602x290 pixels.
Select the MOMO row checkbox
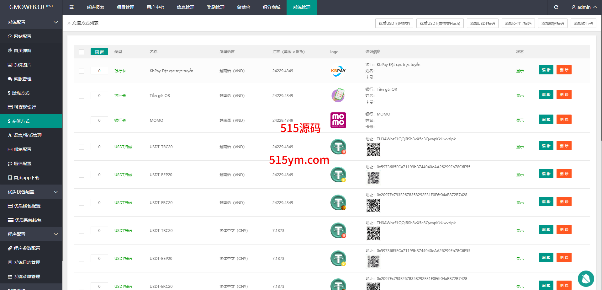coord(82,121)
